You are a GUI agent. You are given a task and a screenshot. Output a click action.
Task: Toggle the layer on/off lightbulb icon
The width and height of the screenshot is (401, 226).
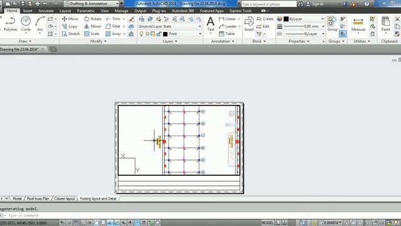click(x=141, y=34)
